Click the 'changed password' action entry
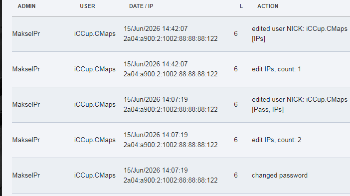Screen dimensions: 350x196 280,176
